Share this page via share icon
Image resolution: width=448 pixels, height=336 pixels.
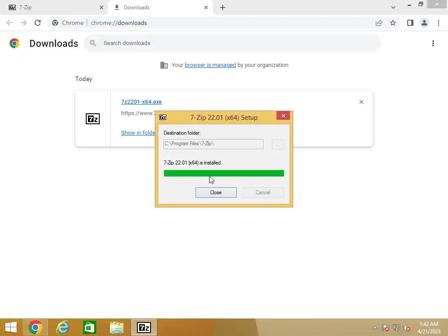379,23
